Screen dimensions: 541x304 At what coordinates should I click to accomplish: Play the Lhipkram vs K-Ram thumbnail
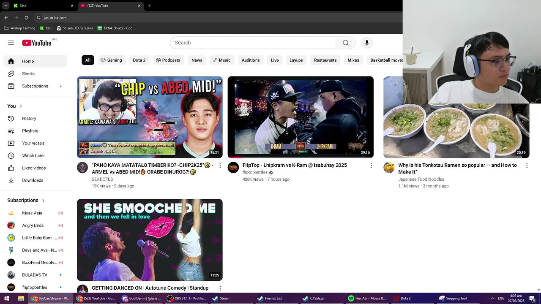tap(301, 117)
